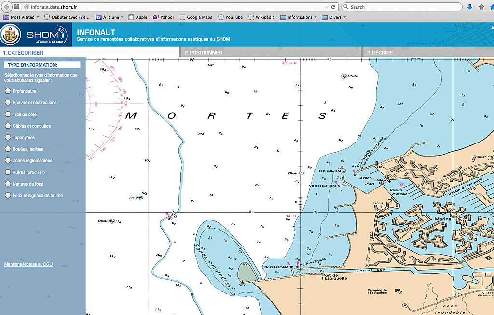Select Autres (préciser) option
The image size is (494, 315).
[8, 172]
